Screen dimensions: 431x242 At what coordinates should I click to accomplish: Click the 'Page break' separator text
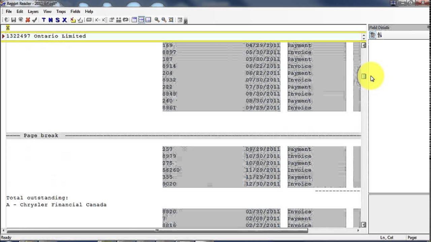point(41,135)
